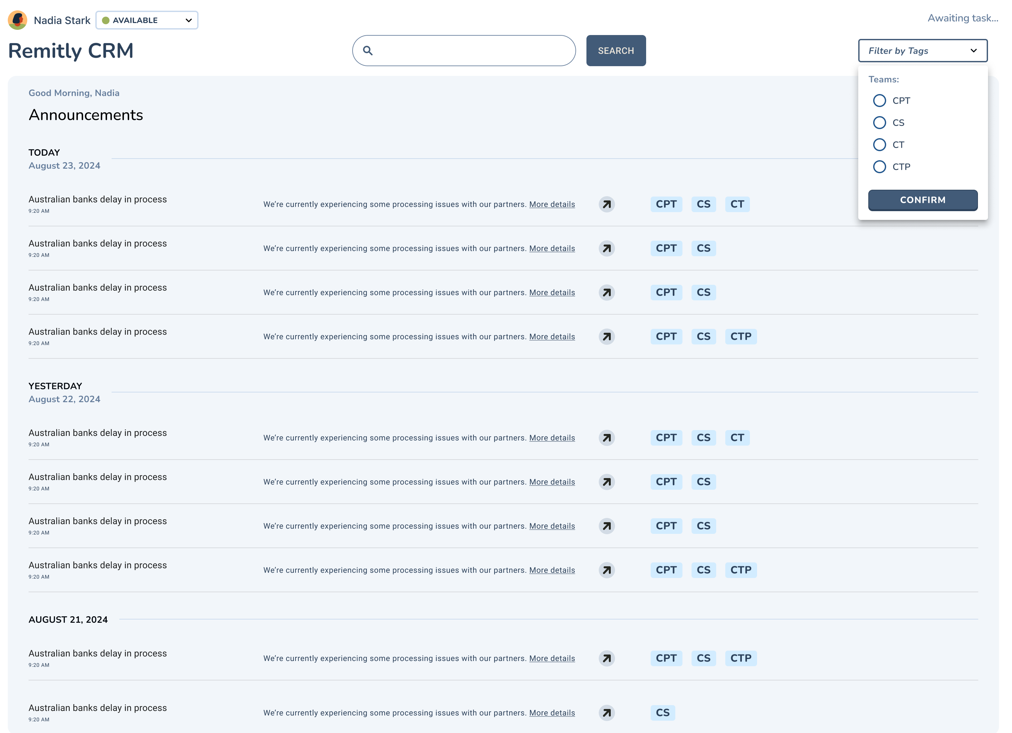Click CTP tag on fourth yesterday announcement

point(741,570)
